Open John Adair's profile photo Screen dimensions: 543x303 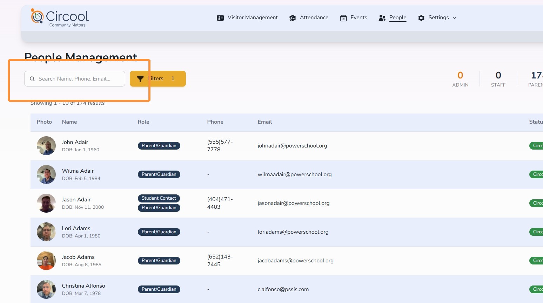pyautogui.click(x=46, y=146)
